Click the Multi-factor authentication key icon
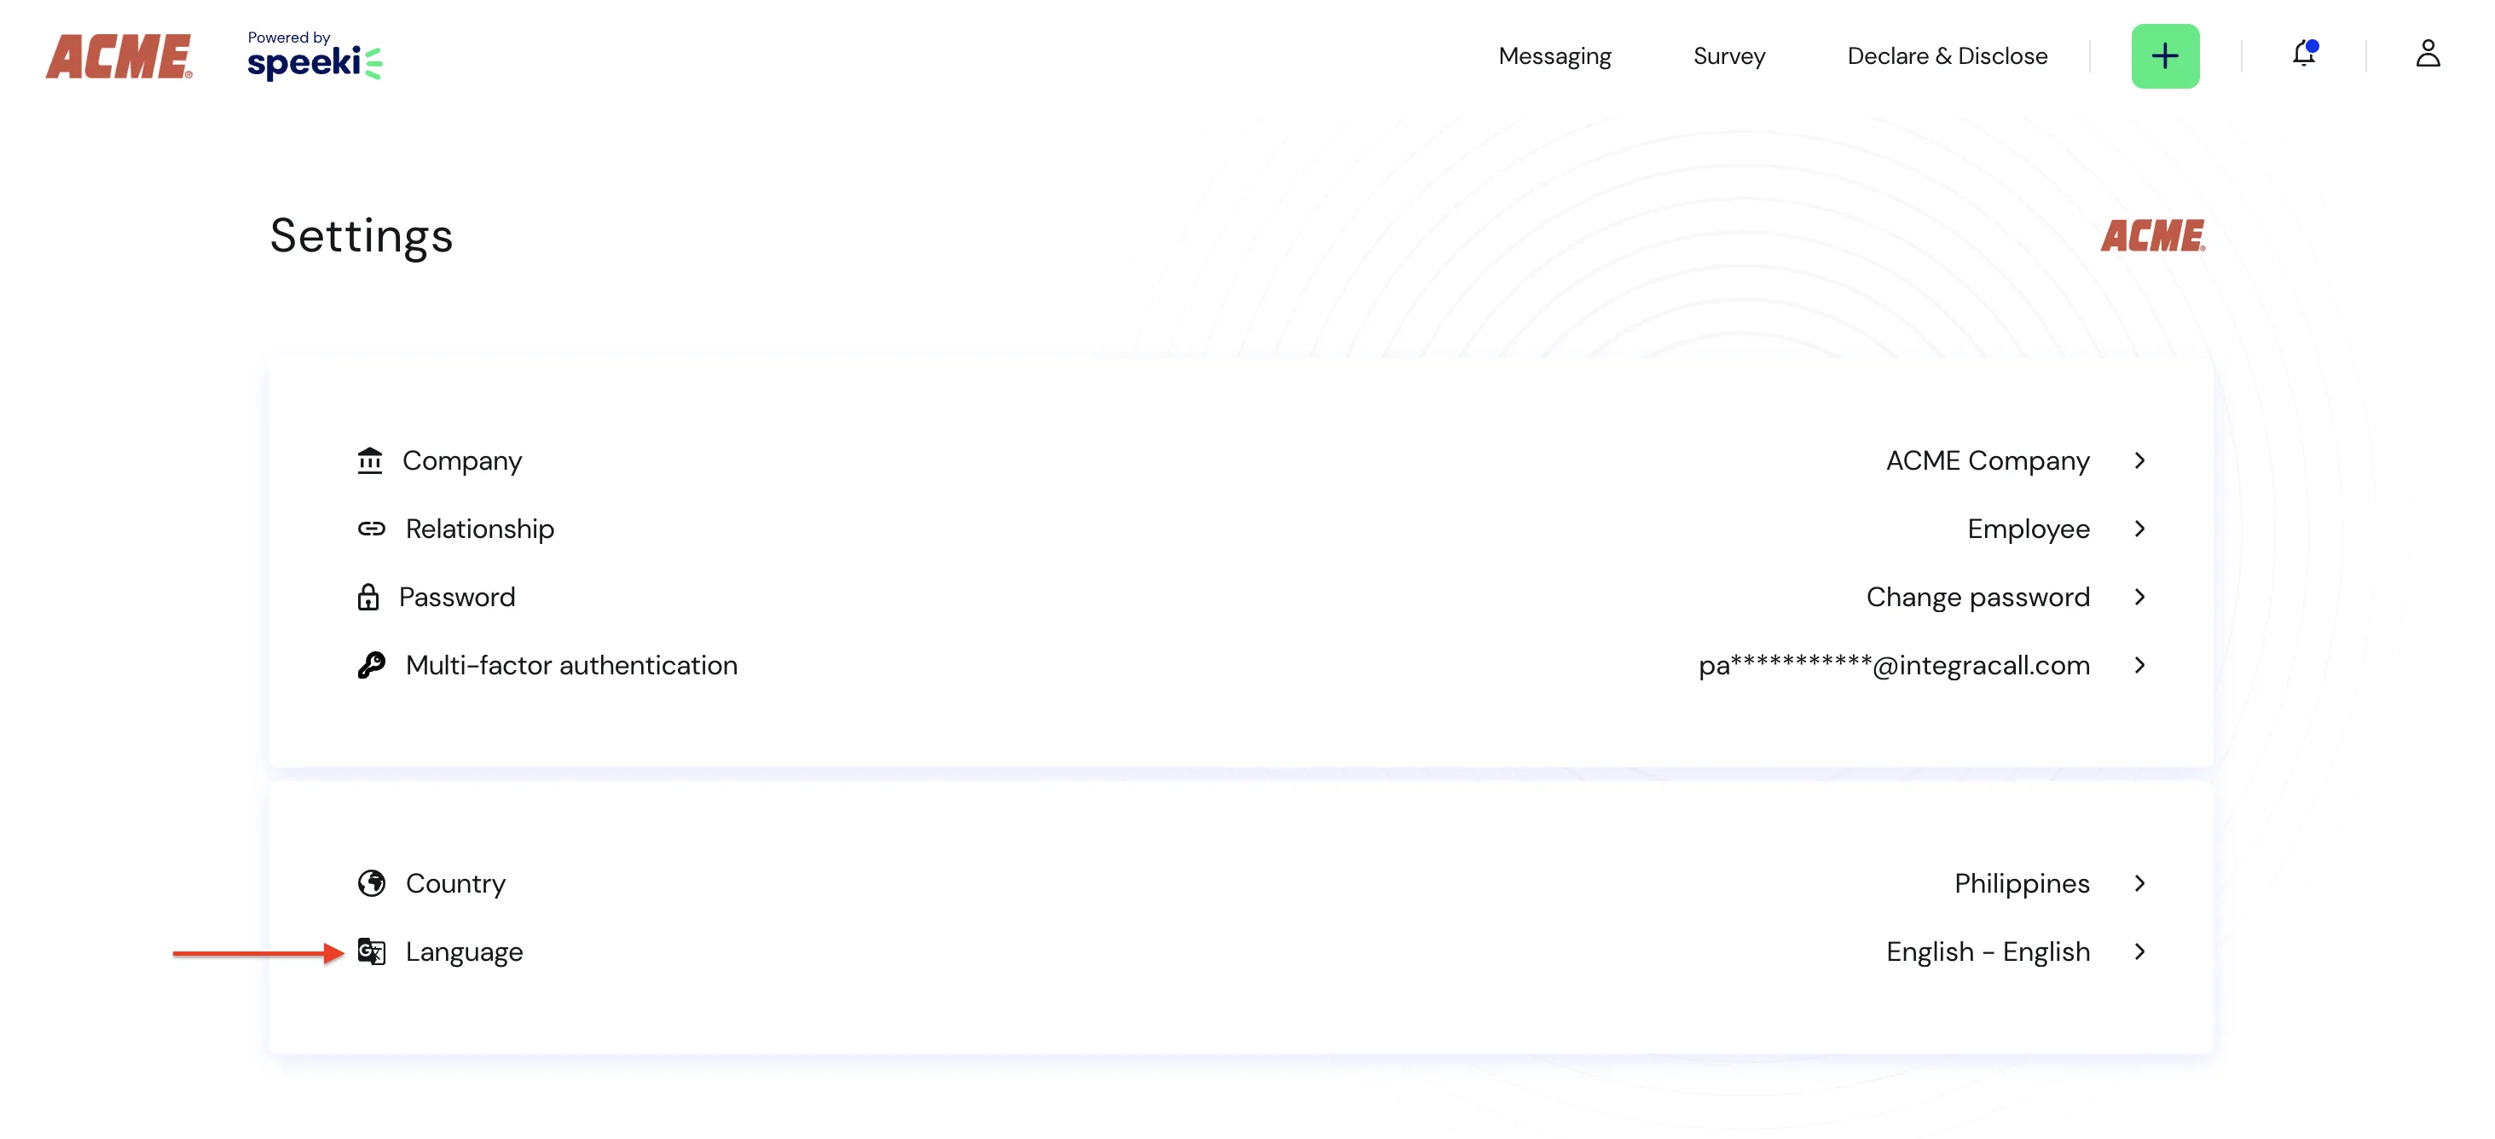Screen dimensions: 2495x1139 [371, 665]
